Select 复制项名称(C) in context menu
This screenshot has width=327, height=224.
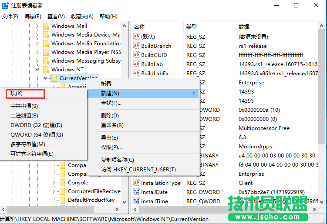118,160
